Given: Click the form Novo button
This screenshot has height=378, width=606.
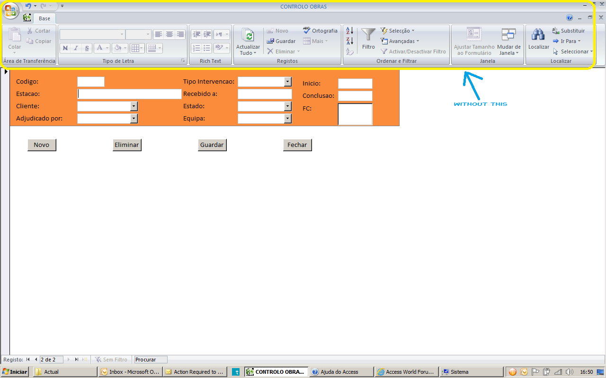Looking at the screenshot, I should coord(42,145).
